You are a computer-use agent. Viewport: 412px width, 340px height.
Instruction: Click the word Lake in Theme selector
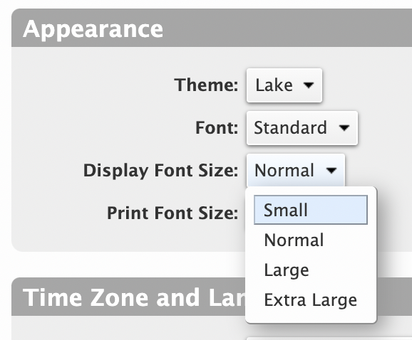pos(274,85)
